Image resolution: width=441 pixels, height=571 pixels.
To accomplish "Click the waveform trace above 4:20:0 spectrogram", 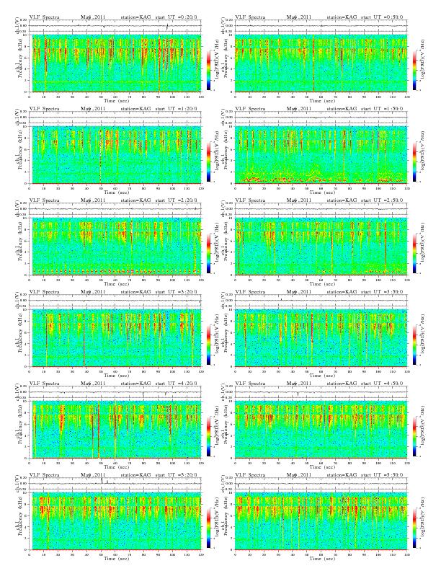I will (x=115, y=392).
